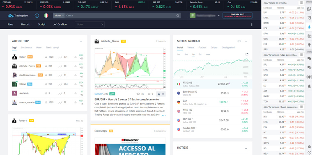Screen dimensions: 312x155
Task: Open the bell notifications icon
Action: pos(309,86)
